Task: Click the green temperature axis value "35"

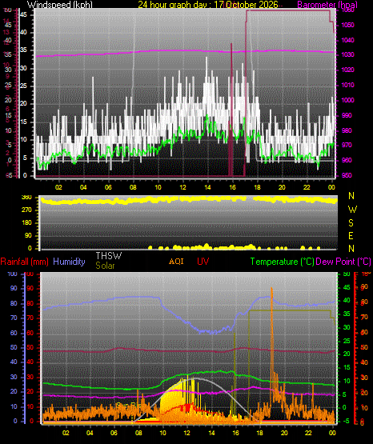Action: [347, 314]
